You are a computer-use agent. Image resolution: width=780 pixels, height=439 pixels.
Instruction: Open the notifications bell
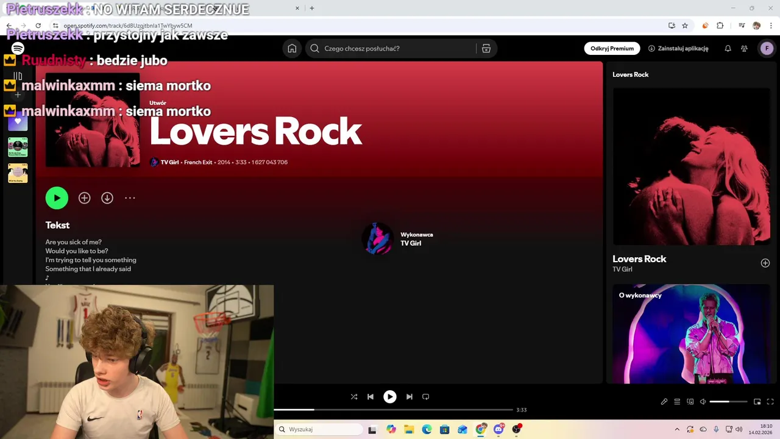728,49
